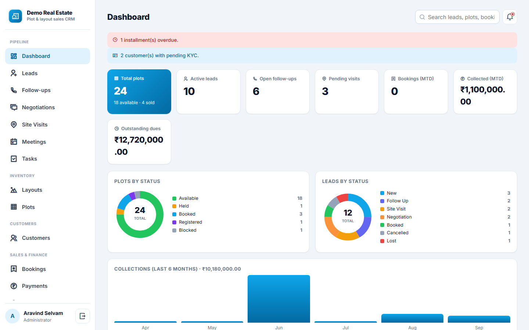
Task: Open the Leads menu item
Action: coord(48,73)
